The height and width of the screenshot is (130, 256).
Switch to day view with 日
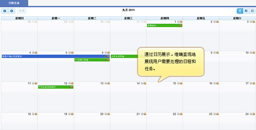[252, 11]
